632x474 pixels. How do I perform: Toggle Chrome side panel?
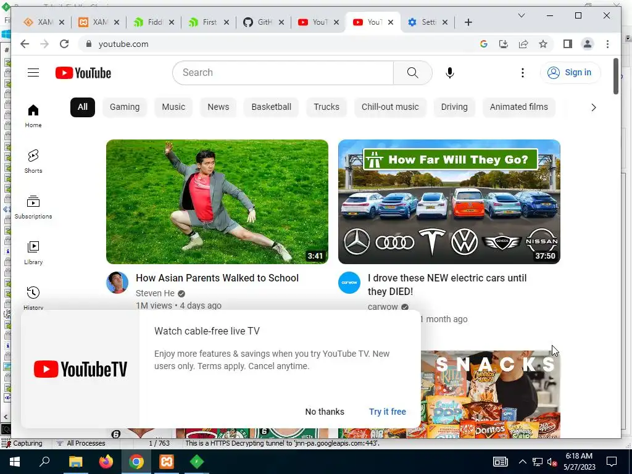tap(568, 44)
